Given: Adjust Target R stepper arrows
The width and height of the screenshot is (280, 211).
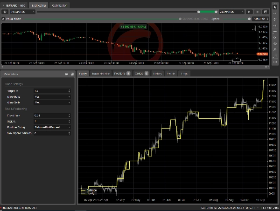Looking at the screenshot, I should click(x=69, y=91).
